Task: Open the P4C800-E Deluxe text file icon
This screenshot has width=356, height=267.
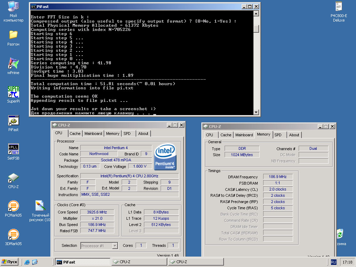Action: click(x=339, y=6)
